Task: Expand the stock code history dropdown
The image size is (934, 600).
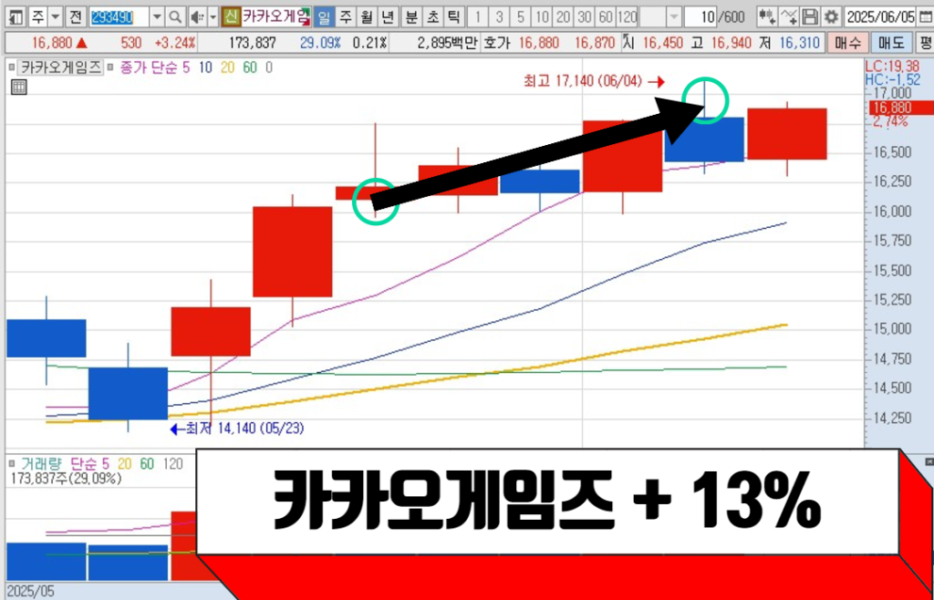Action: point(157,17)
